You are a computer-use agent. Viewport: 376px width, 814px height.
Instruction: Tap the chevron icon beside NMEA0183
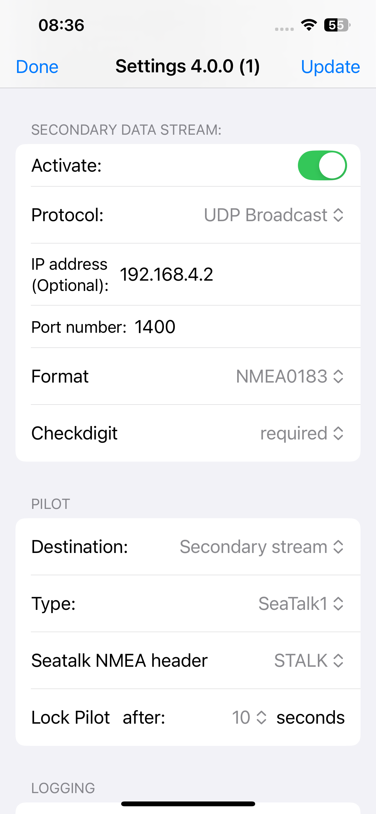click(x=338, y=376)
